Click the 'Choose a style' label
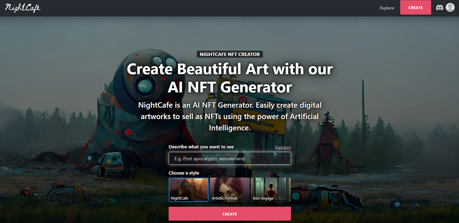Image resolution: width=459 pixels, height=223 pixels. point(184,173)
